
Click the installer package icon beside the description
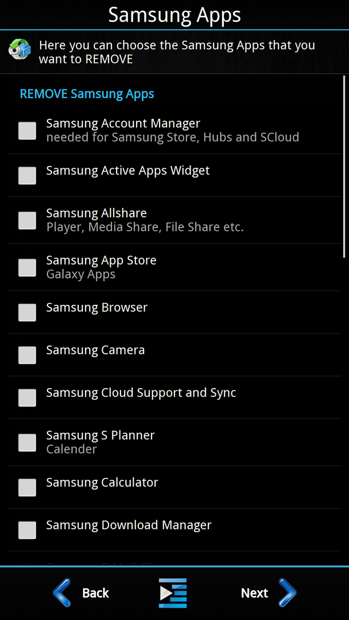coord(20,49)
